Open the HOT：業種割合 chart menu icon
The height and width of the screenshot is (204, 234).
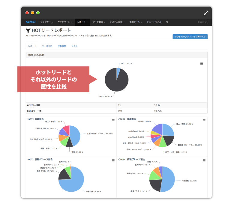click(113, 120)
